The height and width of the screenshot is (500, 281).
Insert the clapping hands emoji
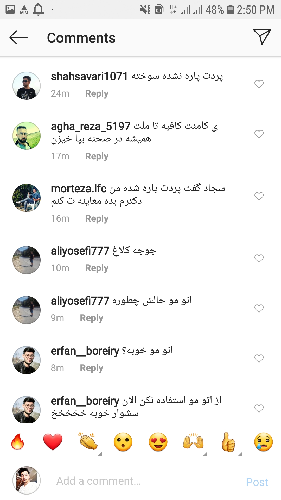pyautogui.click(x=88, y=441)
